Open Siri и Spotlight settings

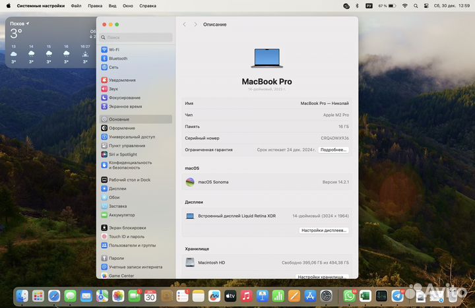(136, 154)
